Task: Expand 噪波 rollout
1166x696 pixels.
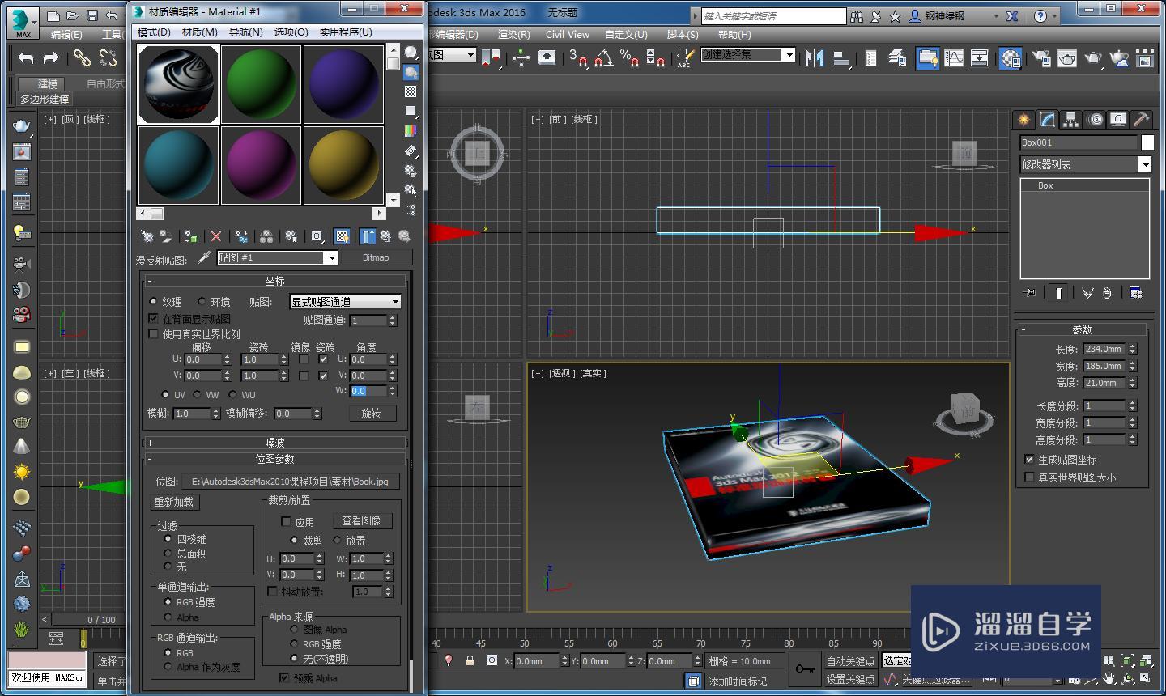Action: [x=274, y=443]
